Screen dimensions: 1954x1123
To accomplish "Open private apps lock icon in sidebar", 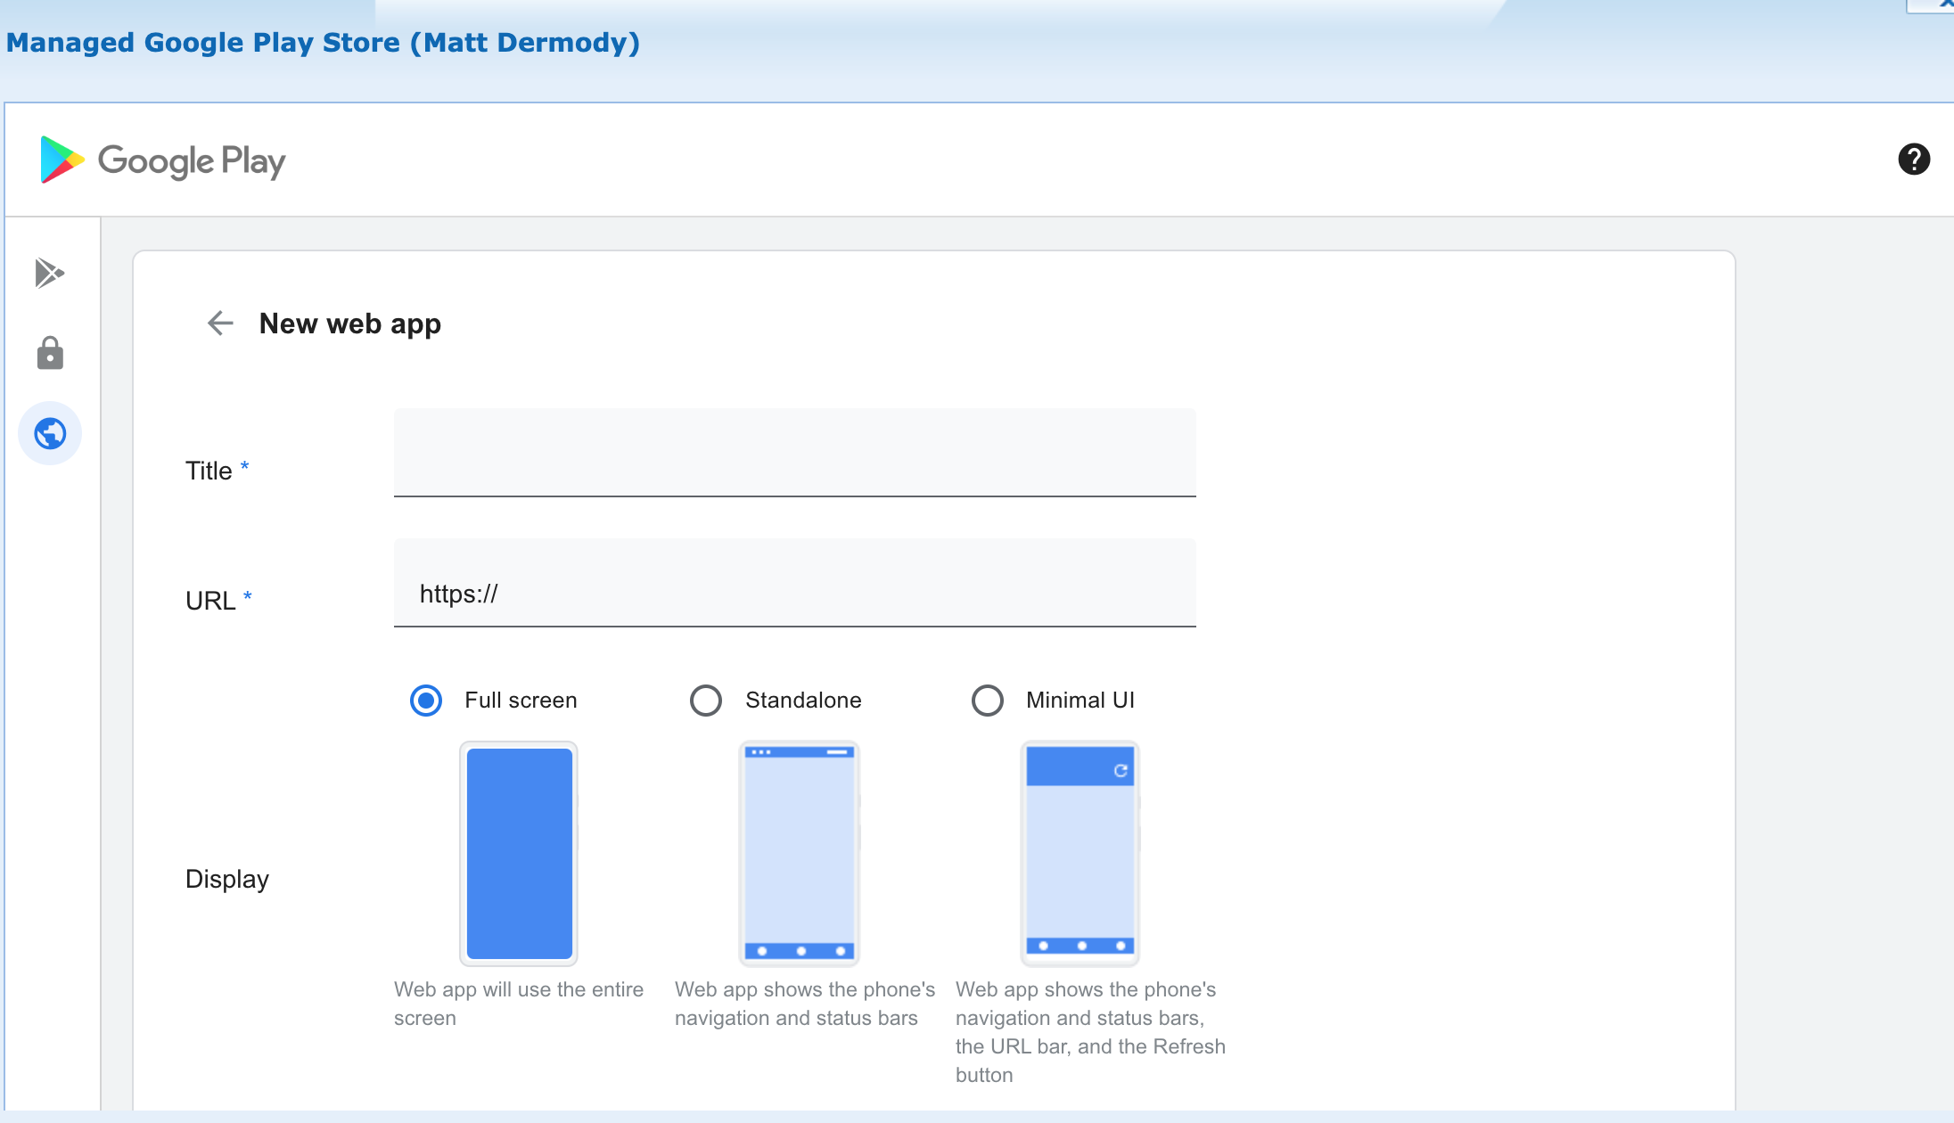I will pyautogui.click(x=50, y=353).
